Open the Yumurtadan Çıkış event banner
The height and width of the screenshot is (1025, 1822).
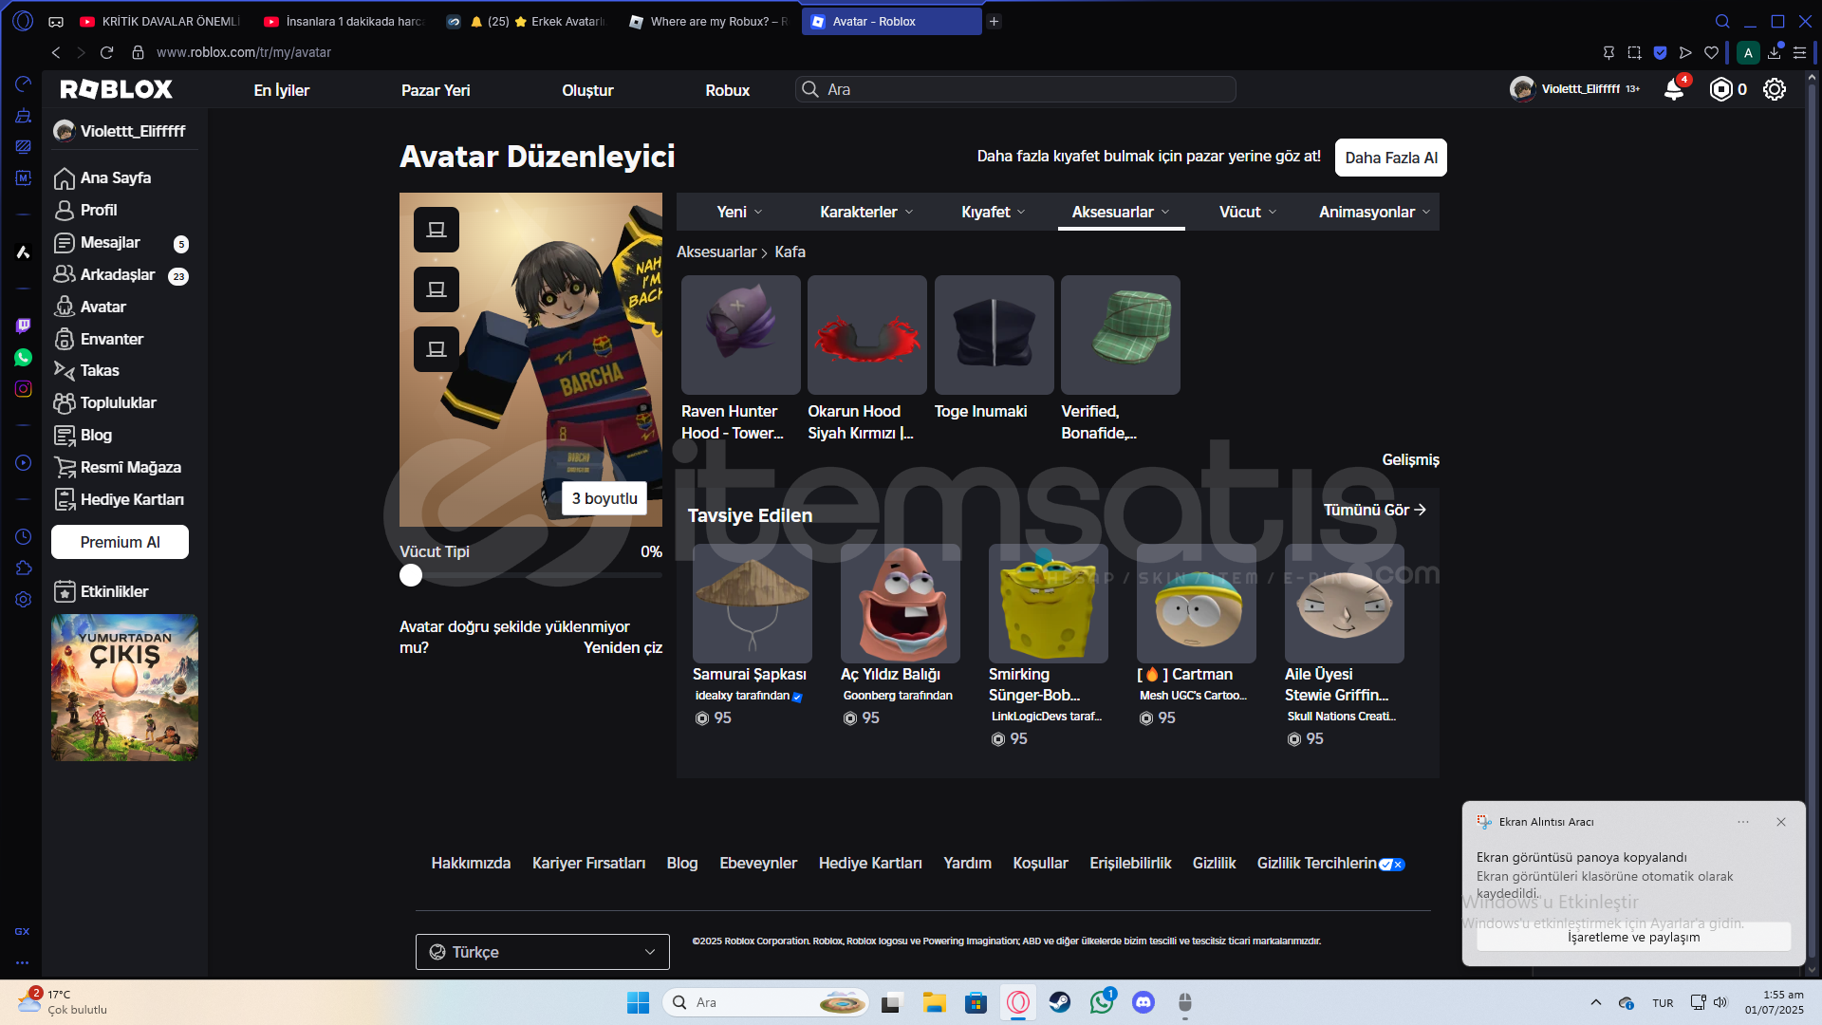(124, 688)
